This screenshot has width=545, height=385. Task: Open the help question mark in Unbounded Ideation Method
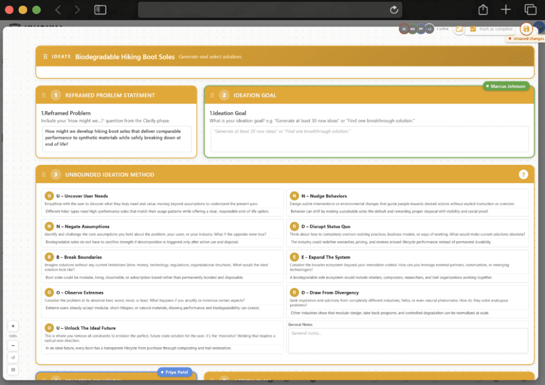[x=523, y=174]
